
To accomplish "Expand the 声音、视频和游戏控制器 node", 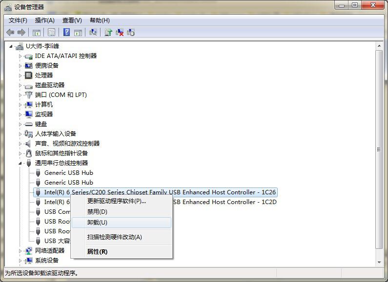I will [x=20, y=144].
